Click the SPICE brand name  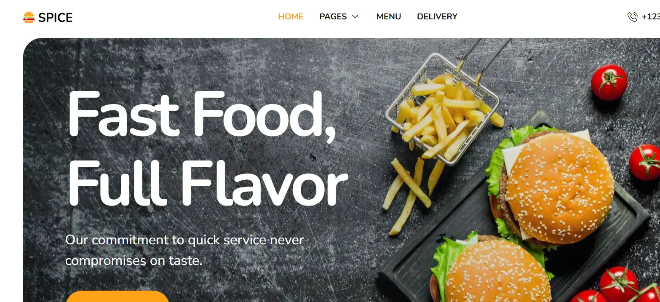click(55, 17)
